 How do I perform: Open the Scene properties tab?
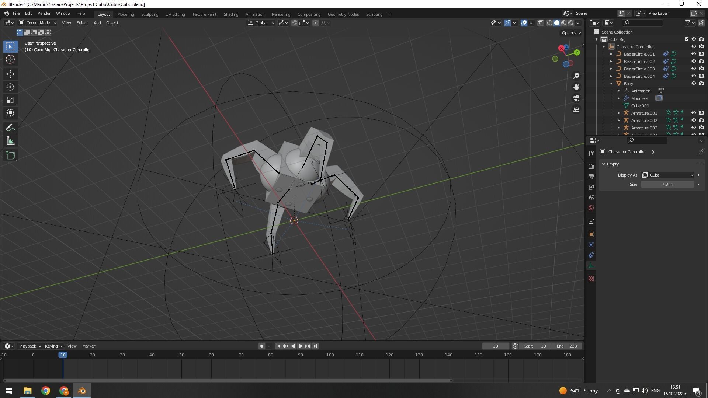tap(591, 198)
